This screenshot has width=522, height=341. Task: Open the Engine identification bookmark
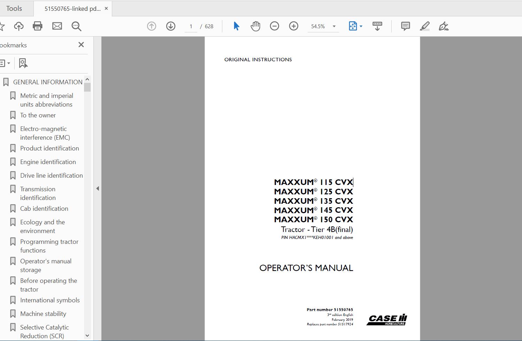coord(48,162)
